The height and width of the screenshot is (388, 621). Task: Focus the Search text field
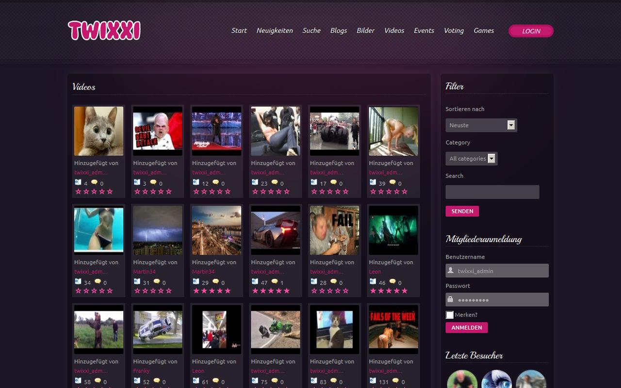(x=492, y=192)
